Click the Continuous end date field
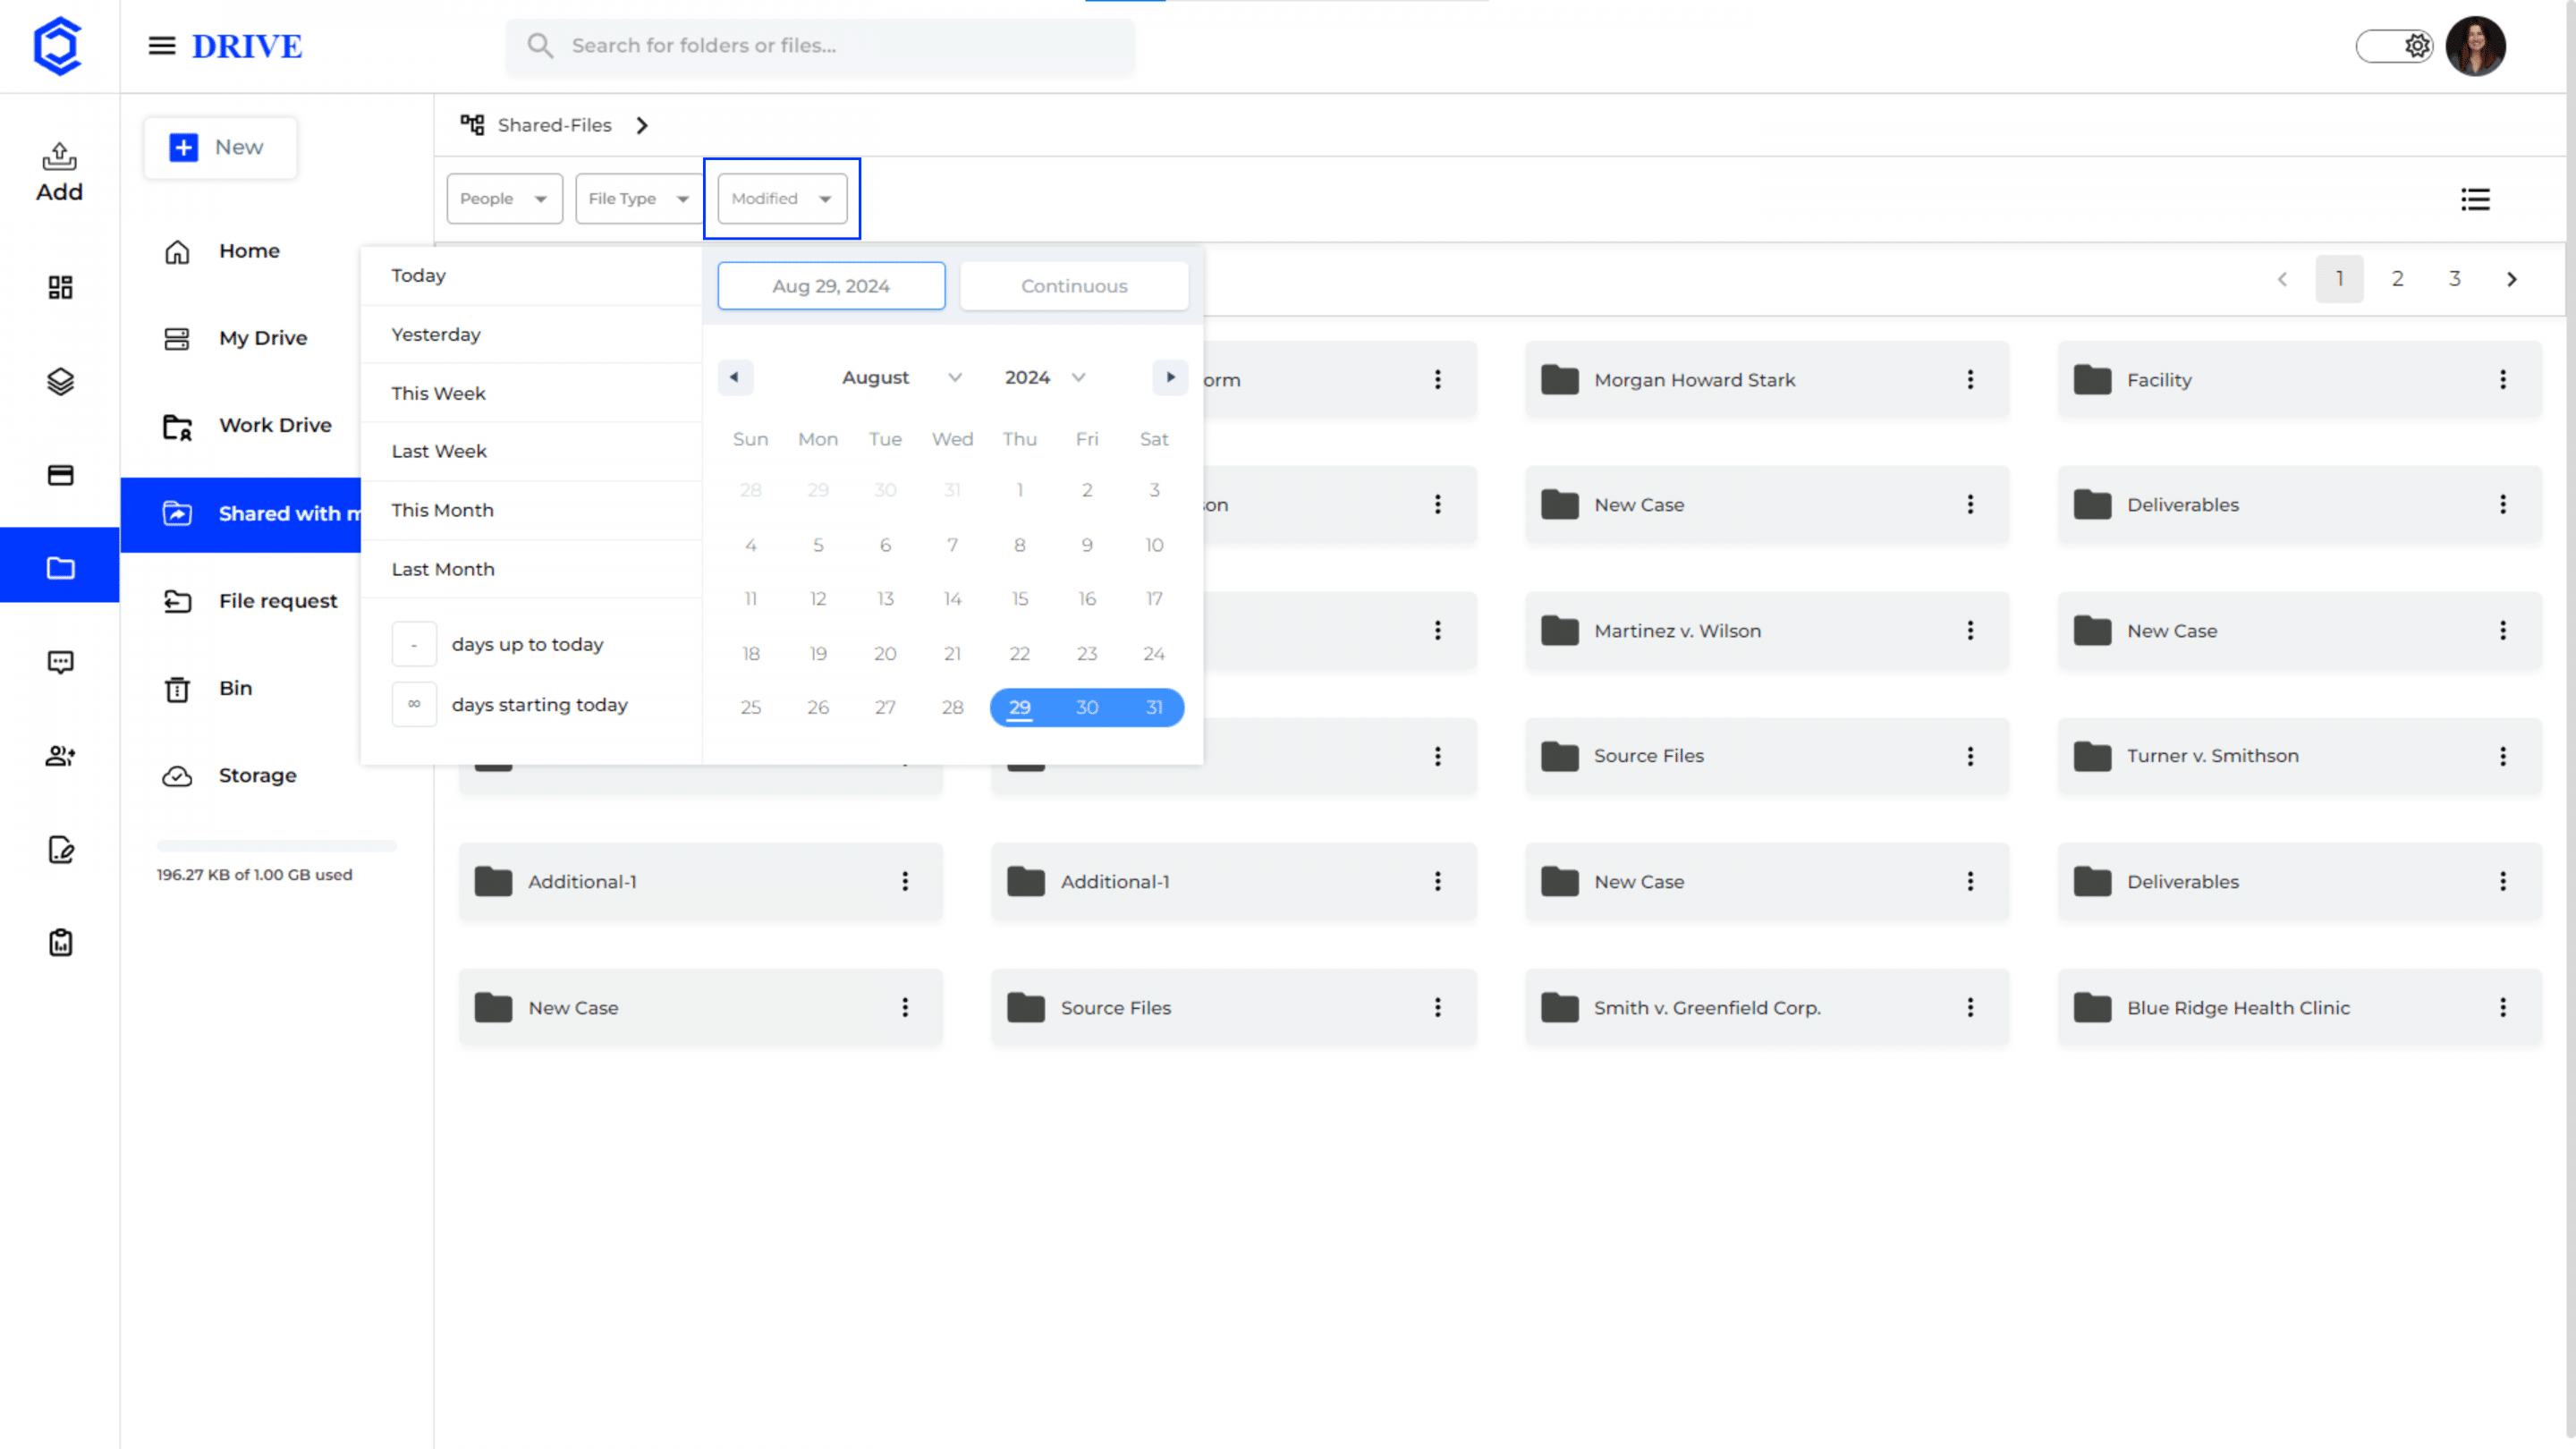Viewport: 2576px width, 1449px height. point(1074,286)
